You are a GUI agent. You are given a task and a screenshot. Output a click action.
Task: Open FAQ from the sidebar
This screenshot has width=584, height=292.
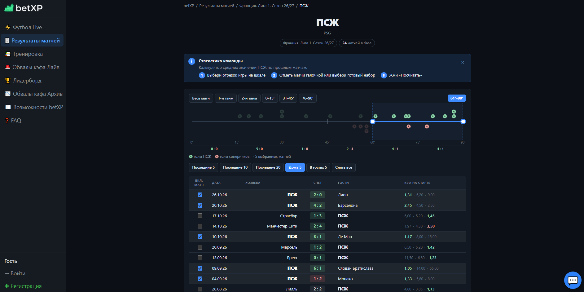[13, 121]
